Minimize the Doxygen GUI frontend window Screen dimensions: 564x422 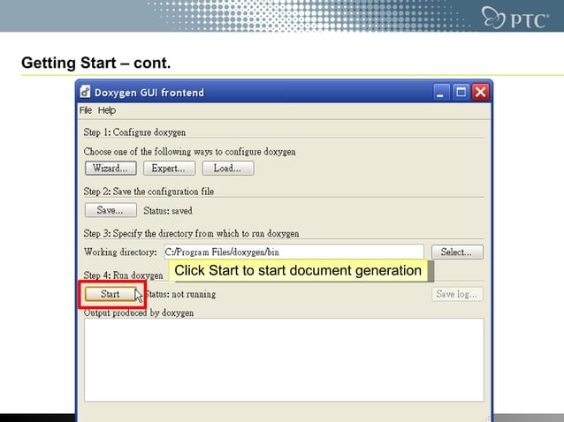pyautogui.click(x=440, y=92)
